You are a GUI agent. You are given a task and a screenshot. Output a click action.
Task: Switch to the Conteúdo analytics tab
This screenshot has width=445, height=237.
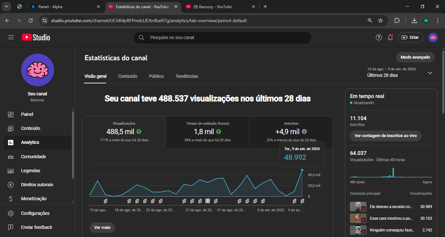click(128, 76)
